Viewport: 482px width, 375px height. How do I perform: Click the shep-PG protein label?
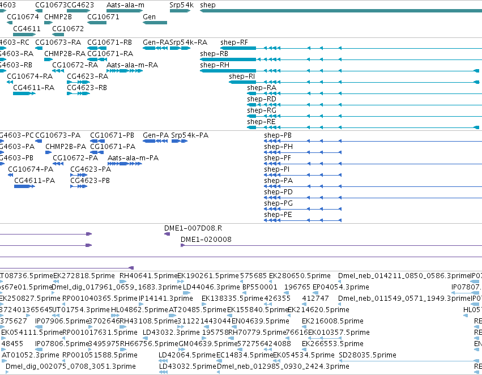[279, 204]
